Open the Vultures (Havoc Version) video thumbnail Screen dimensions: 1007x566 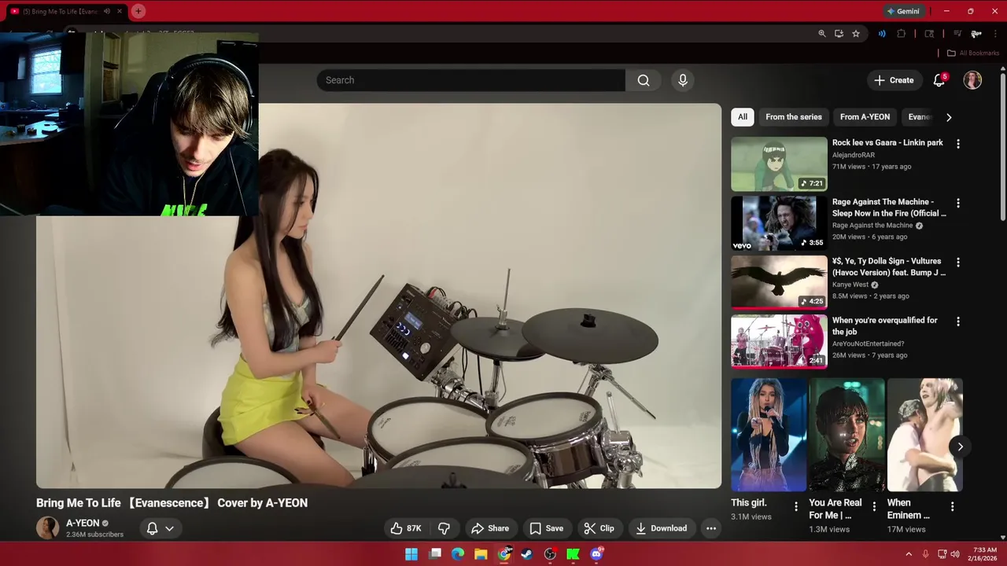pyautogui.click(x=779, y=282)
